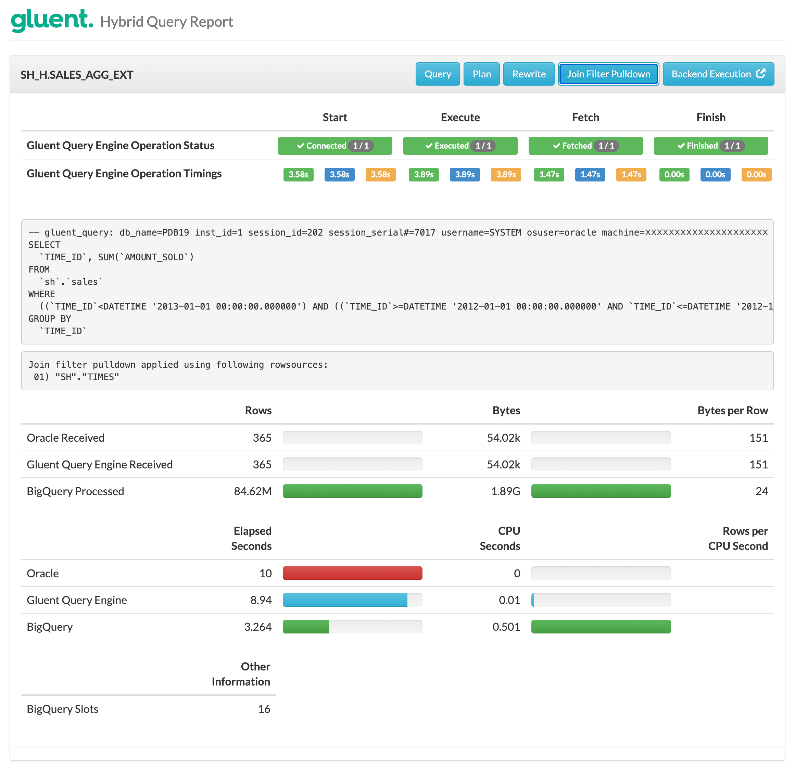This screenshot has height=767, width=795.
Task: Click the Fetched 1/1 status badge
Action: (x=586, y=146)
